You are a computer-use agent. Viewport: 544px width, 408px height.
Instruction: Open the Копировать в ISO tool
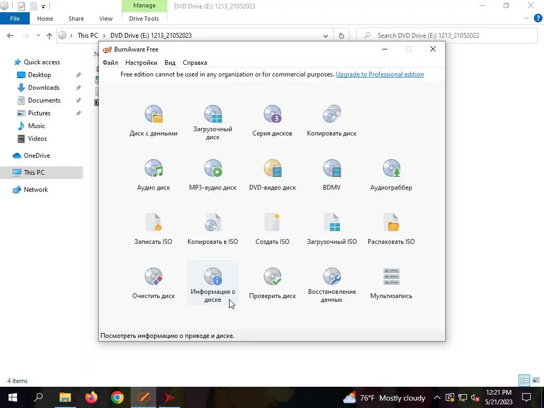click(x=212, y=229)
